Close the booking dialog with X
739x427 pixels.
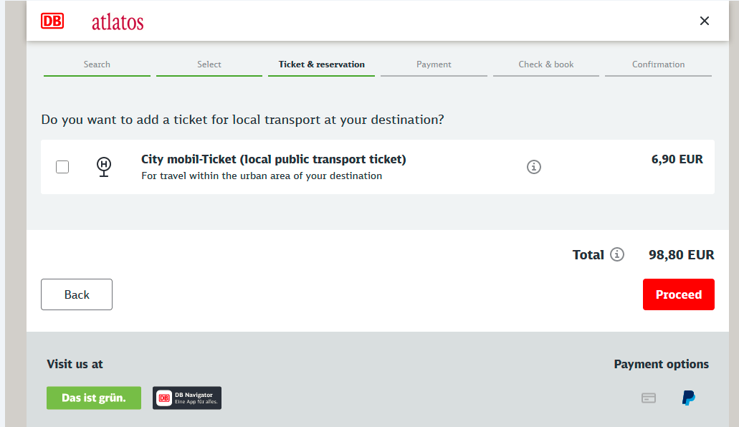[x=704, y=21]
